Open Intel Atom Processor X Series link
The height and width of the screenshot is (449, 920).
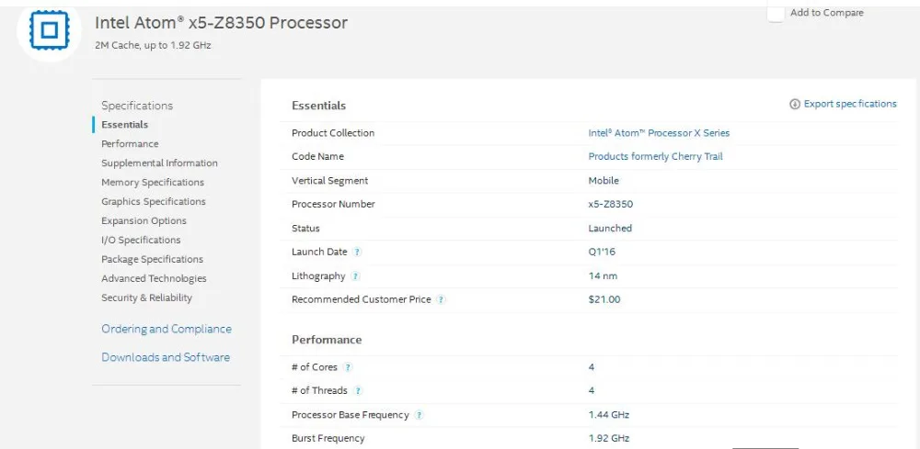[659, 133]
